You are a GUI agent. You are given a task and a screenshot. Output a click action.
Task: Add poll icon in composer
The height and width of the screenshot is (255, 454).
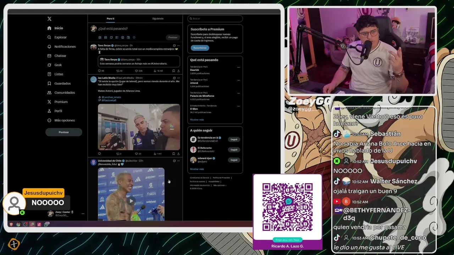click(117, 37)
